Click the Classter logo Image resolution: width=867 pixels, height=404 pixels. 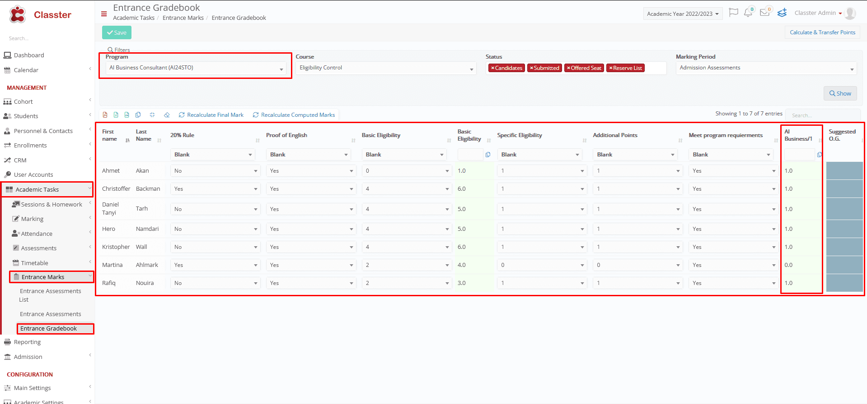(x=40, y=15)
